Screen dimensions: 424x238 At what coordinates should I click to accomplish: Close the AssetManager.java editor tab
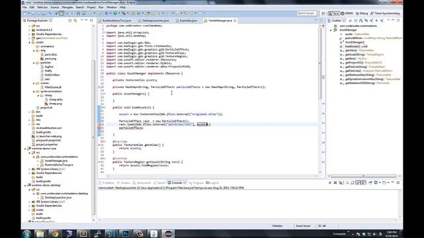point(235,20)
